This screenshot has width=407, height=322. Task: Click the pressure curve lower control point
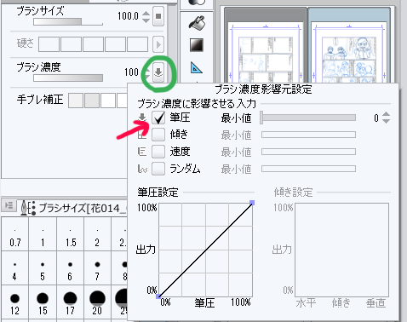158,296
